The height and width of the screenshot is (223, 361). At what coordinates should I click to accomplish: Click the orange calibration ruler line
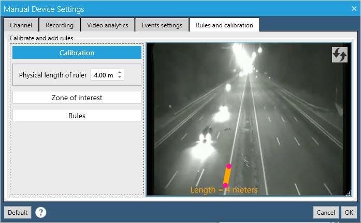227,176
